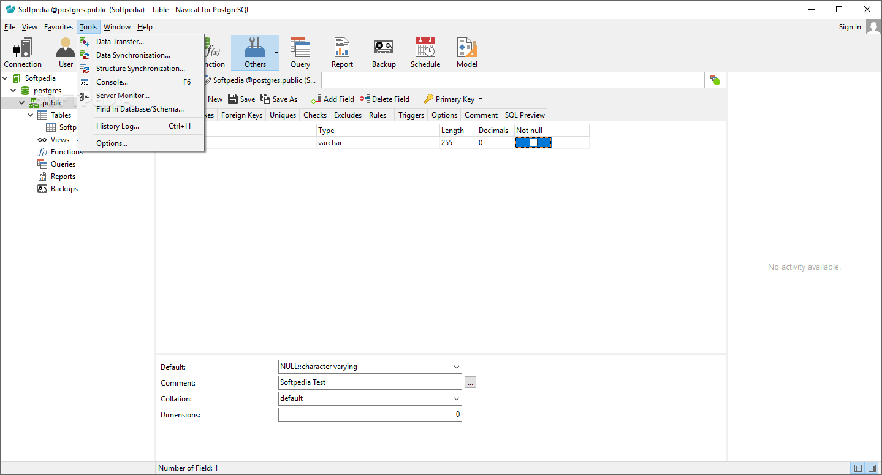Open the Schedule toolbar icon
This screenshot has height=475, width=882.
point(425,53)
